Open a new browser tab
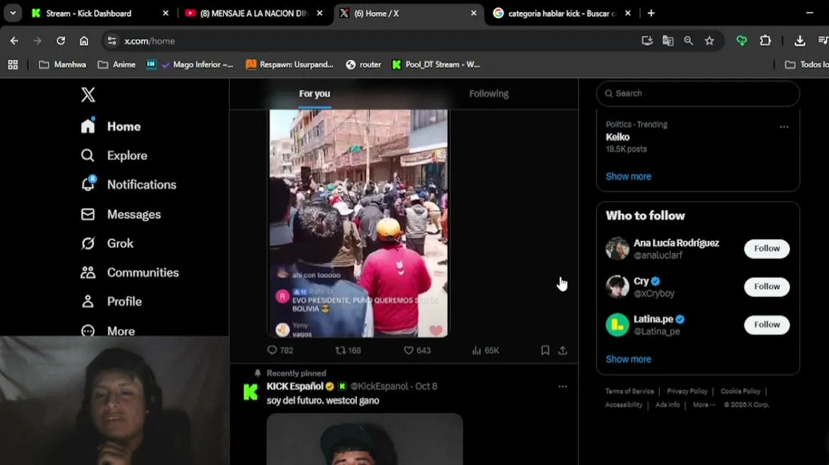The width and height of the screenshot is (829, 465). tap(651, 13)
